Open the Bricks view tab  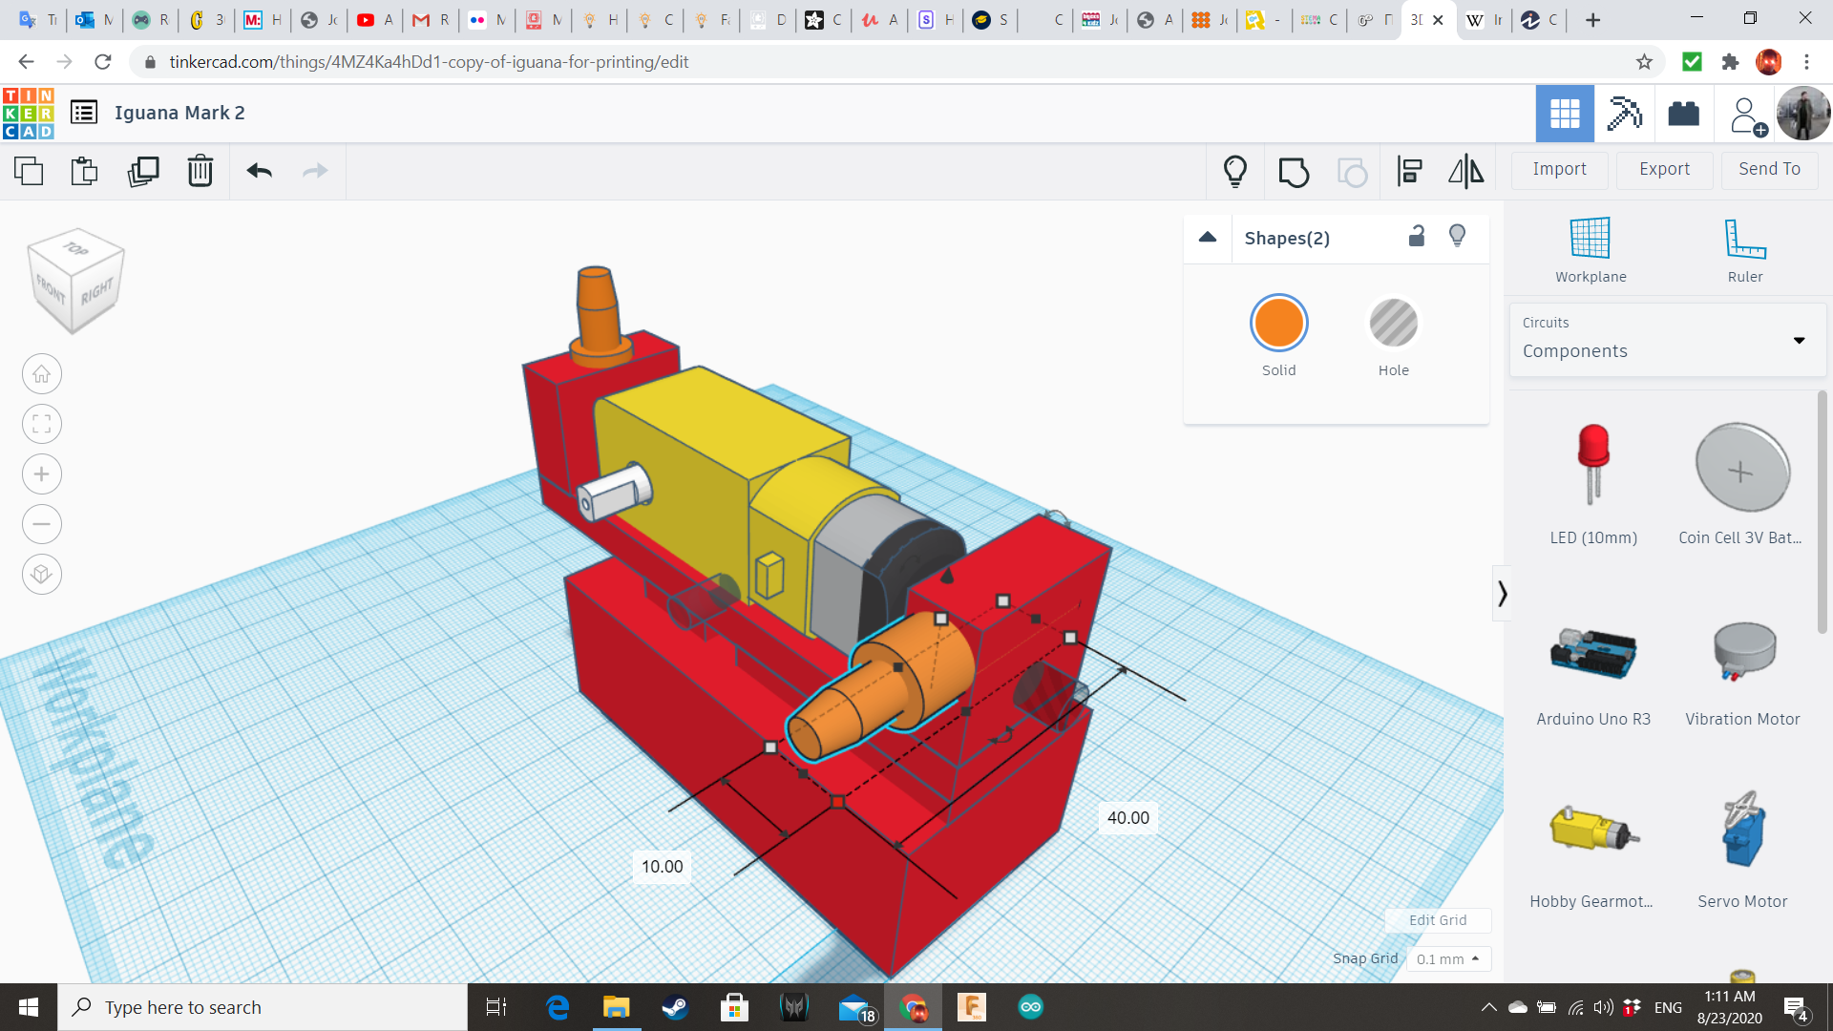tap(1683, 114)
